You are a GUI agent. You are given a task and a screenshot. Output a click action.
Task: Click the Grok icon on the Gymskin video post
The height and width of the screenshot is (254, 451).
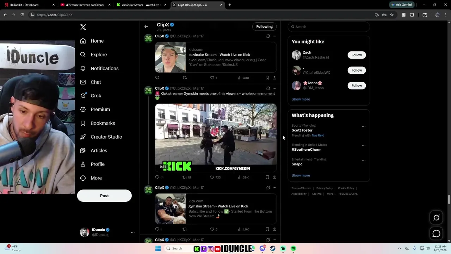coord(268,88)
